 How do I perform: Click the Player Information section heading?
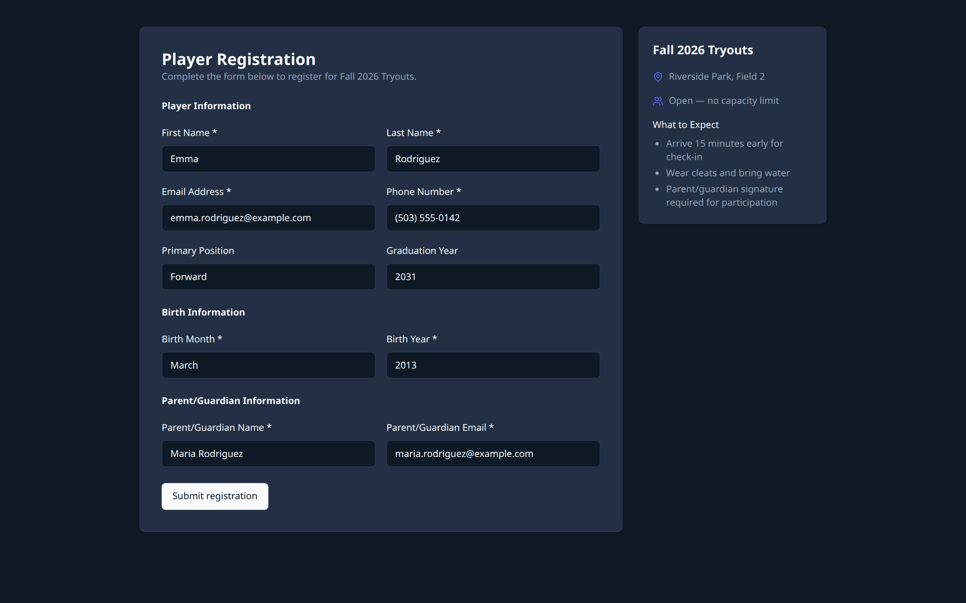point(206,106)
